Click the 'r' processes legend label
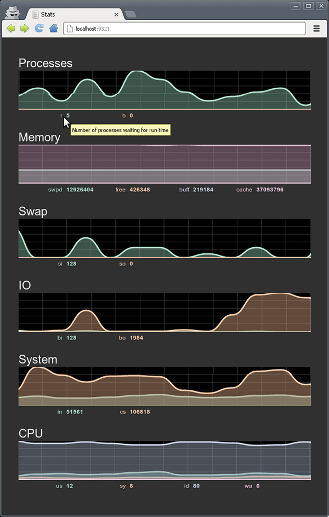This screenshot has height=517, width=329. click(61, 115)
